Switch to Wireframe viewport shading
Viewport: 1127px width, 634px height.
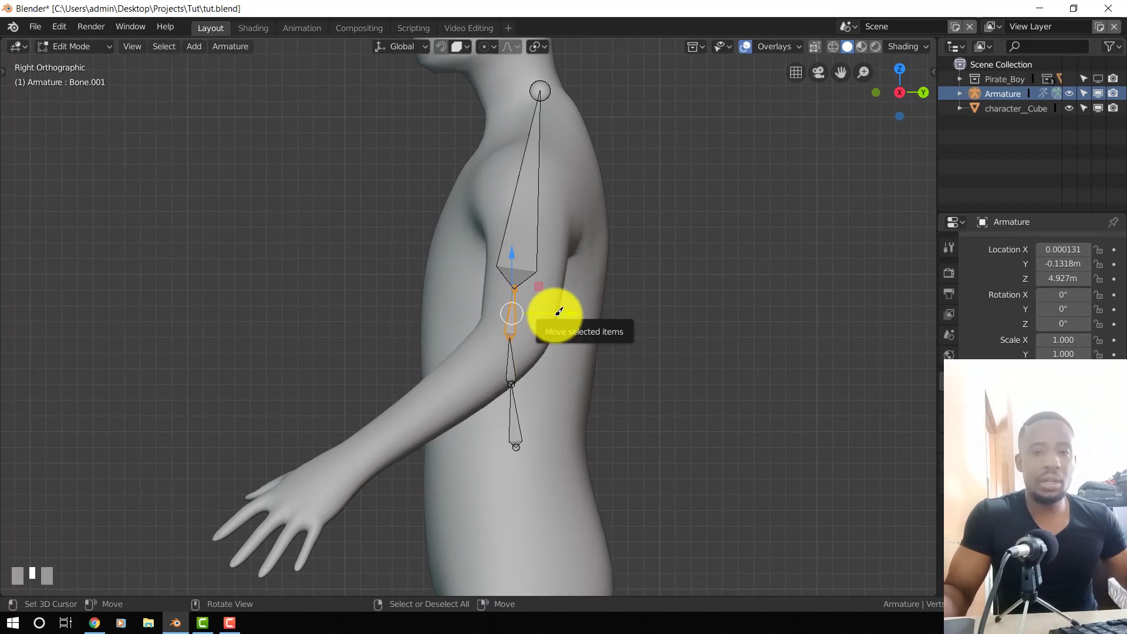(833, 46)
